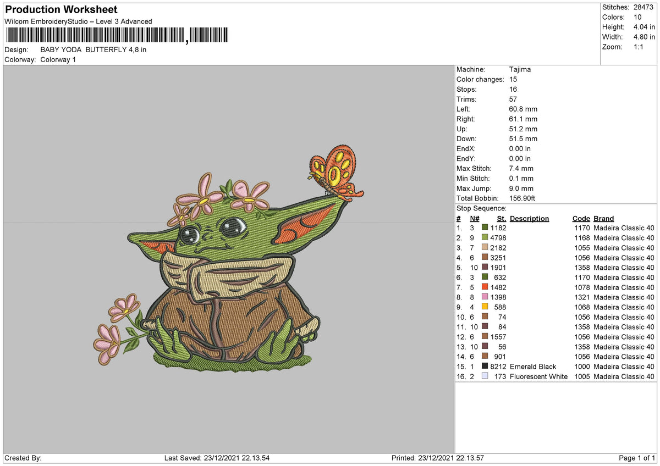
Task: Pick the orange-red swatch beside 1482 stitches
Action: 485,287
